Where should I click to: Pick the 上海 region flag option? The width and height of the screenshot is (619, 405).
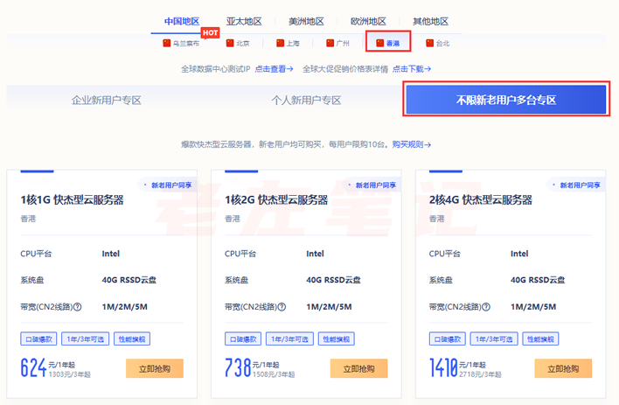click(288, 43)
